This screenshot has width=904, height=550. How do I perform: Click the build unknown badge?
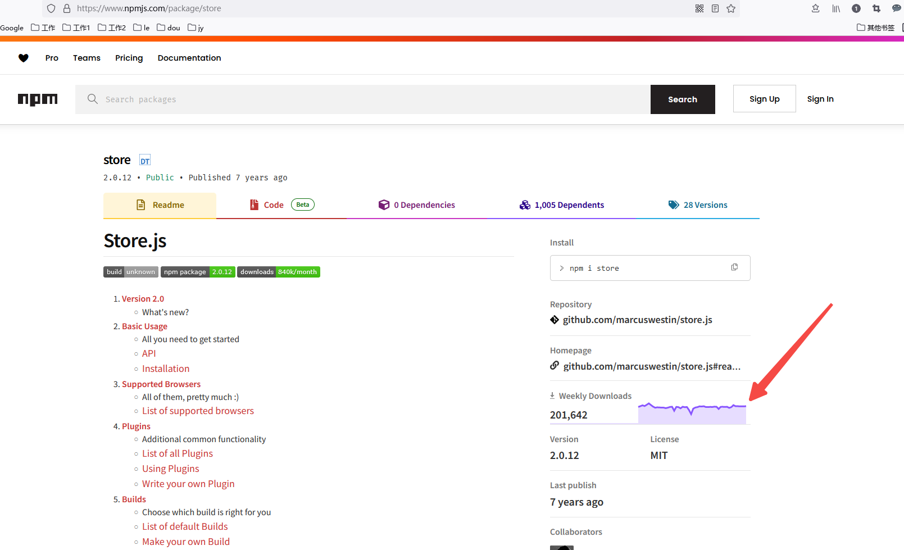[x=131, y=272]
